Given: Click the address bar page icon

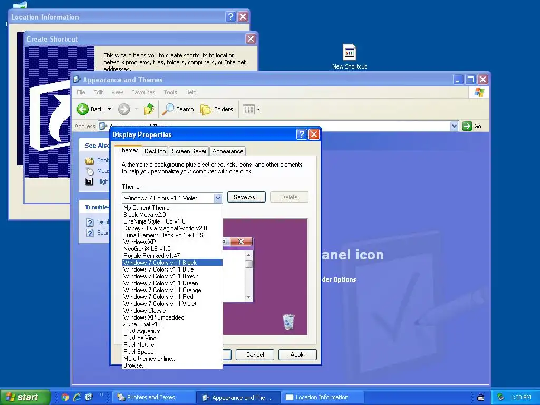Looking at the screenshot, I should point(103,126).
